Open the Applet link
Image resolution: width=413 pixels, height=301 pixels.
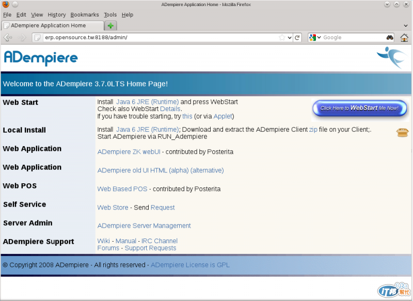click(x=223, y=116)
